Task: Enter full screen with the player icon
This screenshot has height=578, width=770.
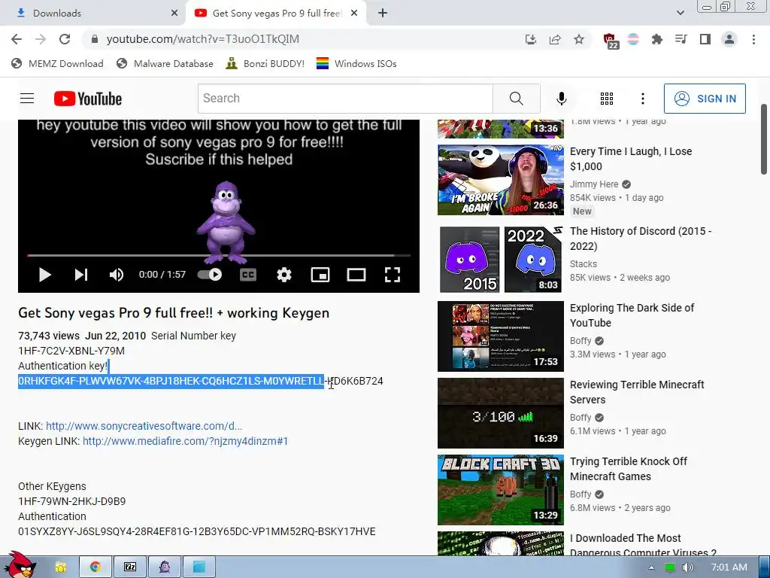Action: (393, 275)
